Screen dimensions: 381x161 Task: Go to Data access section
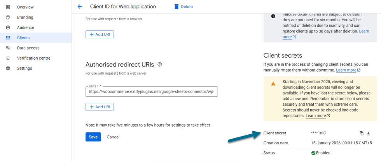tap(28, 48)
